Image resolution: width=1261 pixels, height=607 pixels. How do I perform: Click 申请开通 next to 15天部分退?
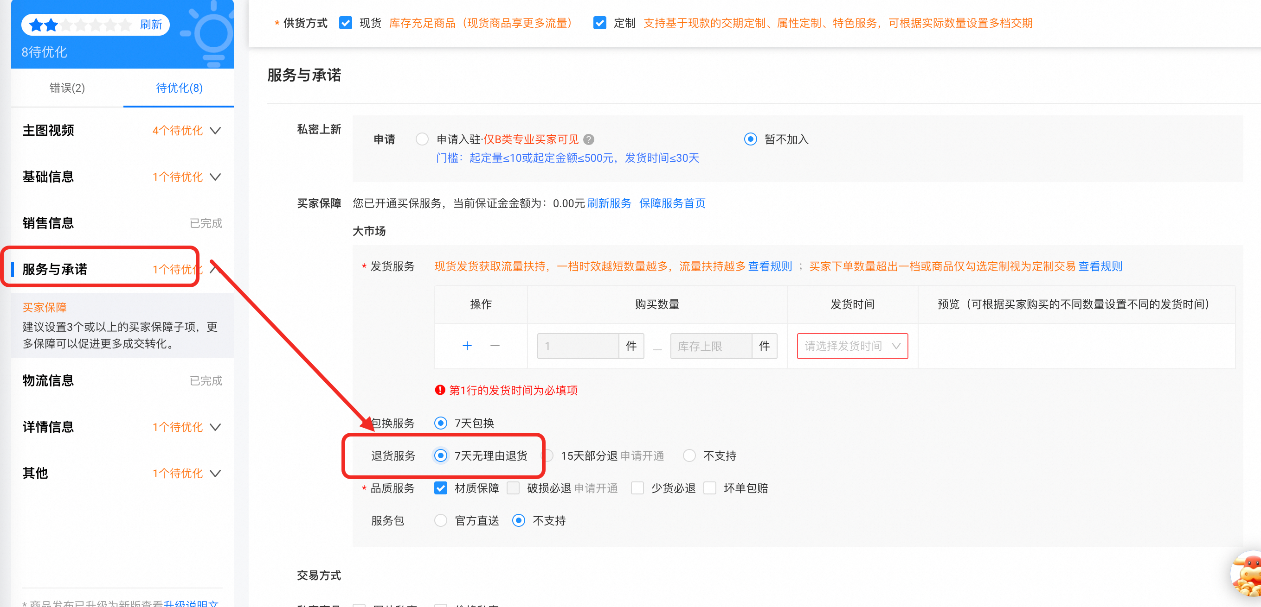click(x=642, y=456)
